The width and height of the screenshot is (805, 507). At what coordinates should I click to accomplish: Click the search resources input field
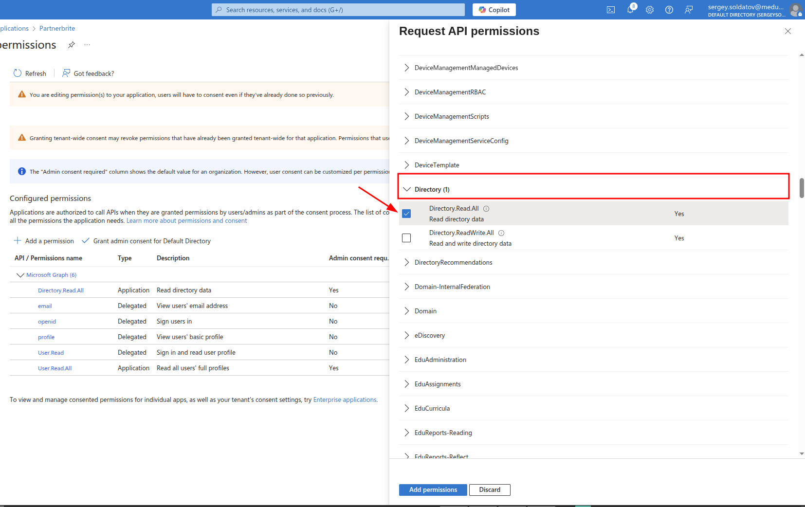(x=338, y=10)
